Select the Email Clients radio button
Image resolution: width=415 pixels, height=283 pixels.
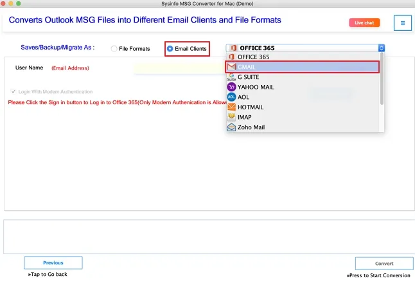point(170,49)
